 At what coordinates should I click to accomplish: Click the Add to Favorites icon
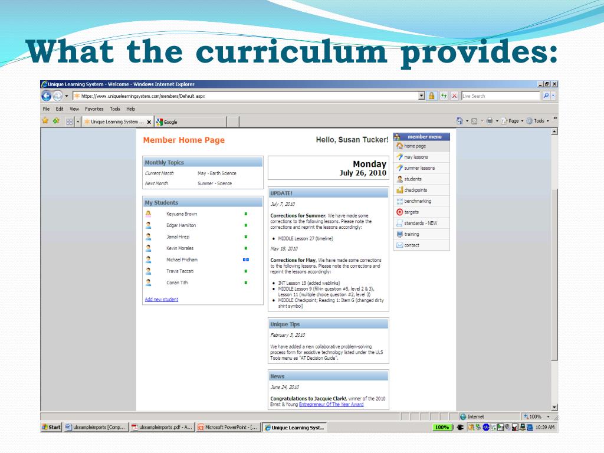56,121
